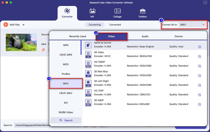210x132 pixels.
Task: Click the 3D Red-Blue preset icon
Action: 88,74
